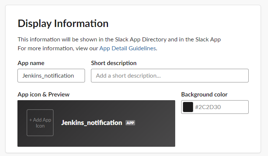Viewport: 268px width, 156px height.
Task: Click the Short description field label
Action: (114, 63)
